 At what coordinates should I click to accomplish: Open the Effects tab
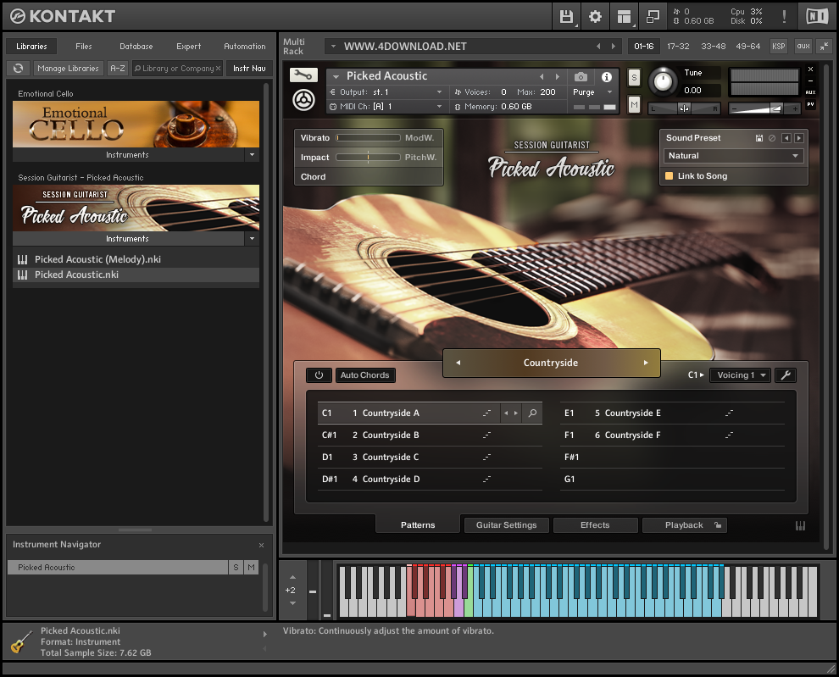(595, 525)
